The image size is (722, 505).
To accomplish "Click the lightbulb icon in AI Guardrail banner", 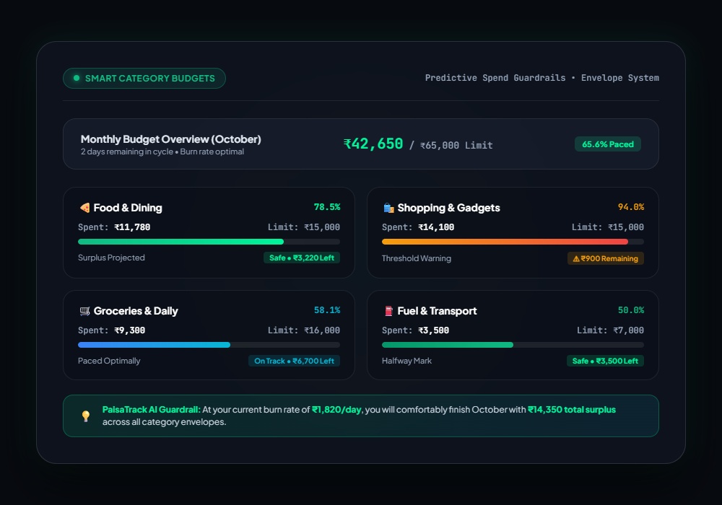I will point(86,416).
